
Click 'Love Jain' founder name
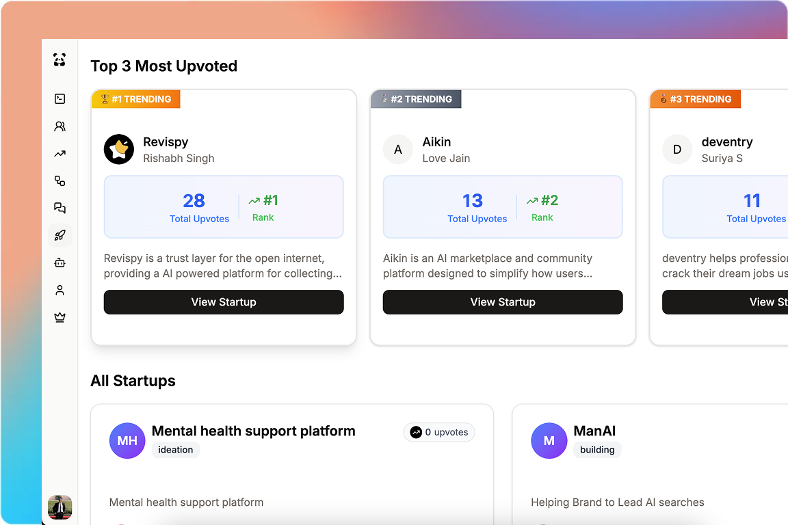click(x=446, y=159)
